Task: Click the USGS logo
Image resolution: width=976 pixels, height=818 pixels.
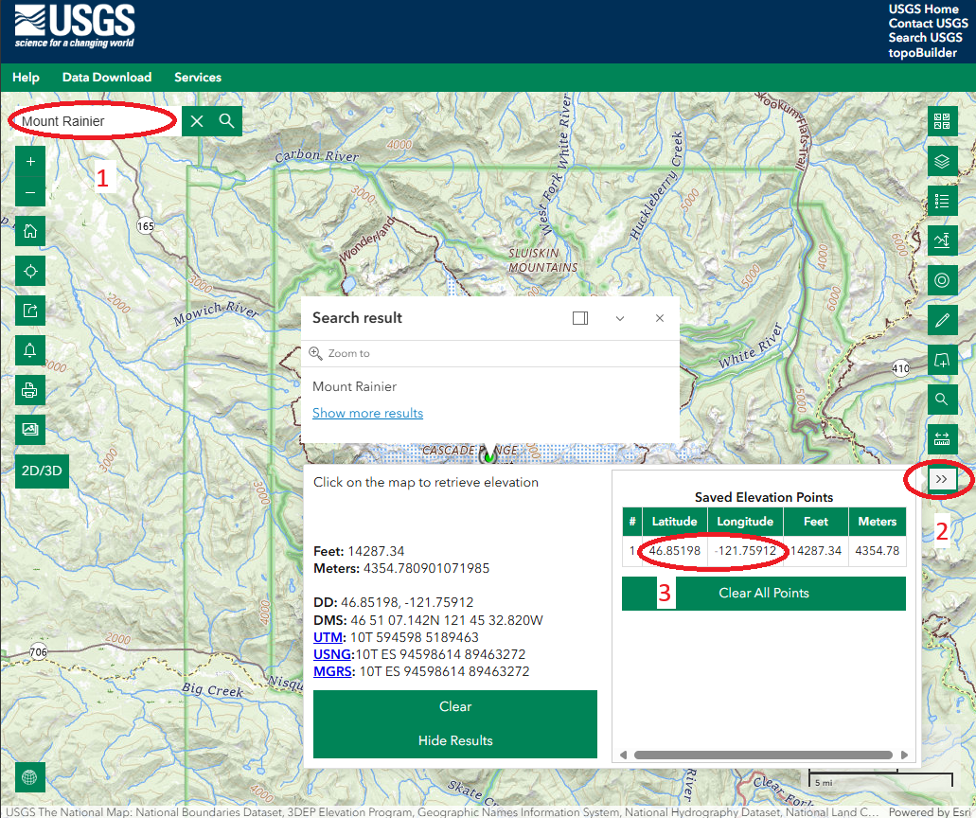Action: click(75, 27)
